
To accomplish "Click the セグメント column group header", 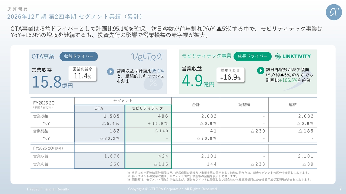I will tap(123, 101).
